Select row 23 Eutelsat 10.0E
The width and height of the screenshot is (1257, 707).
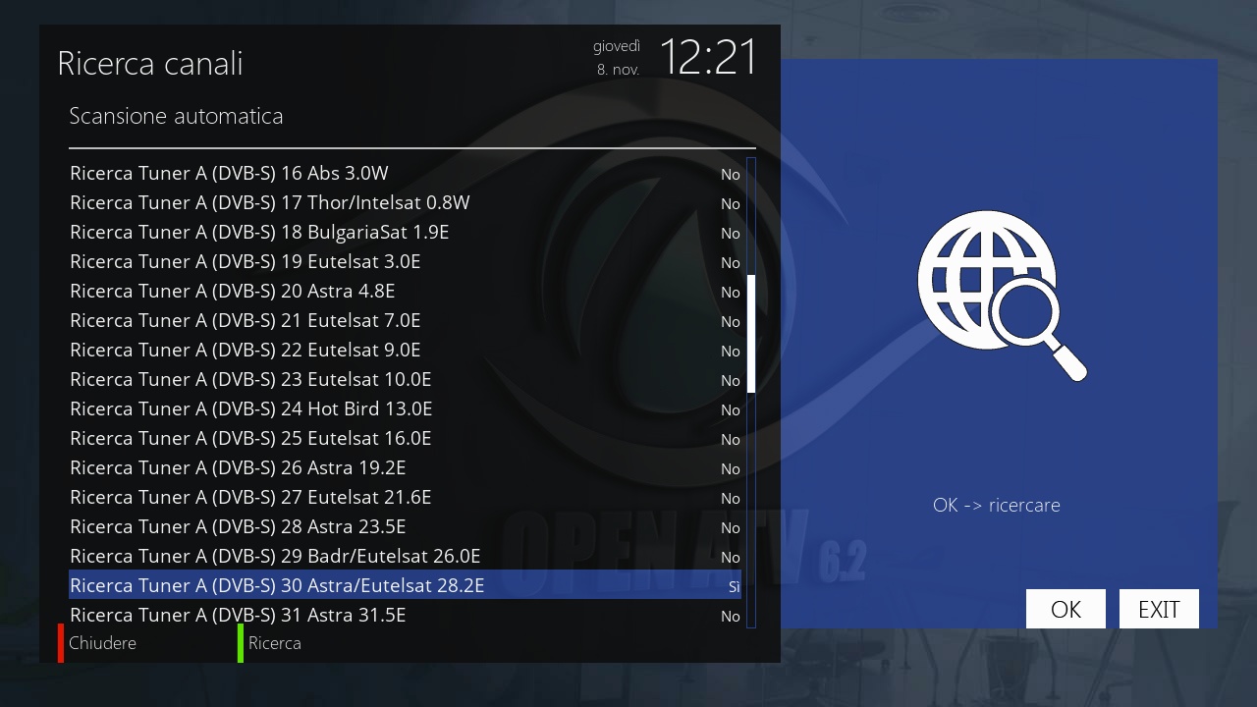click(405, 379)
